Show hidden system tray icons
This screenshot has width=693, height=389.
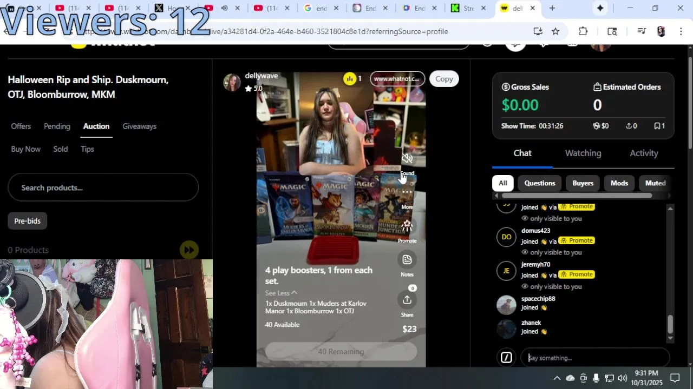[x=557, y=378]
